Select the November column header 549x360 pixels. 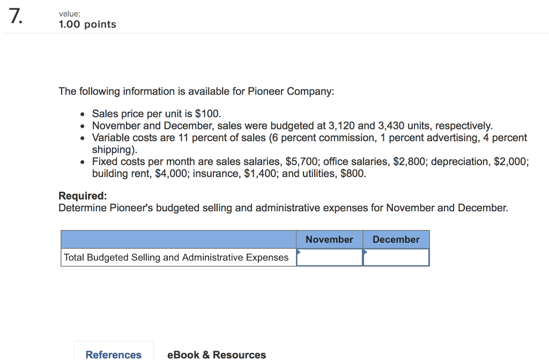[329, 239]
